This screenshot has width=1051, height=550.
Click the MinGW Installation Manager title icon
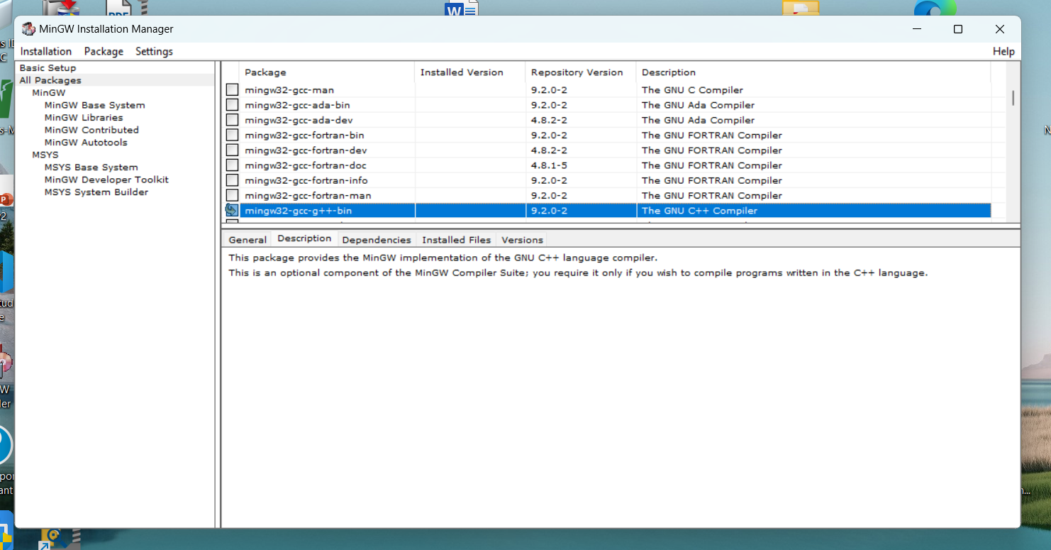(28, 29)
